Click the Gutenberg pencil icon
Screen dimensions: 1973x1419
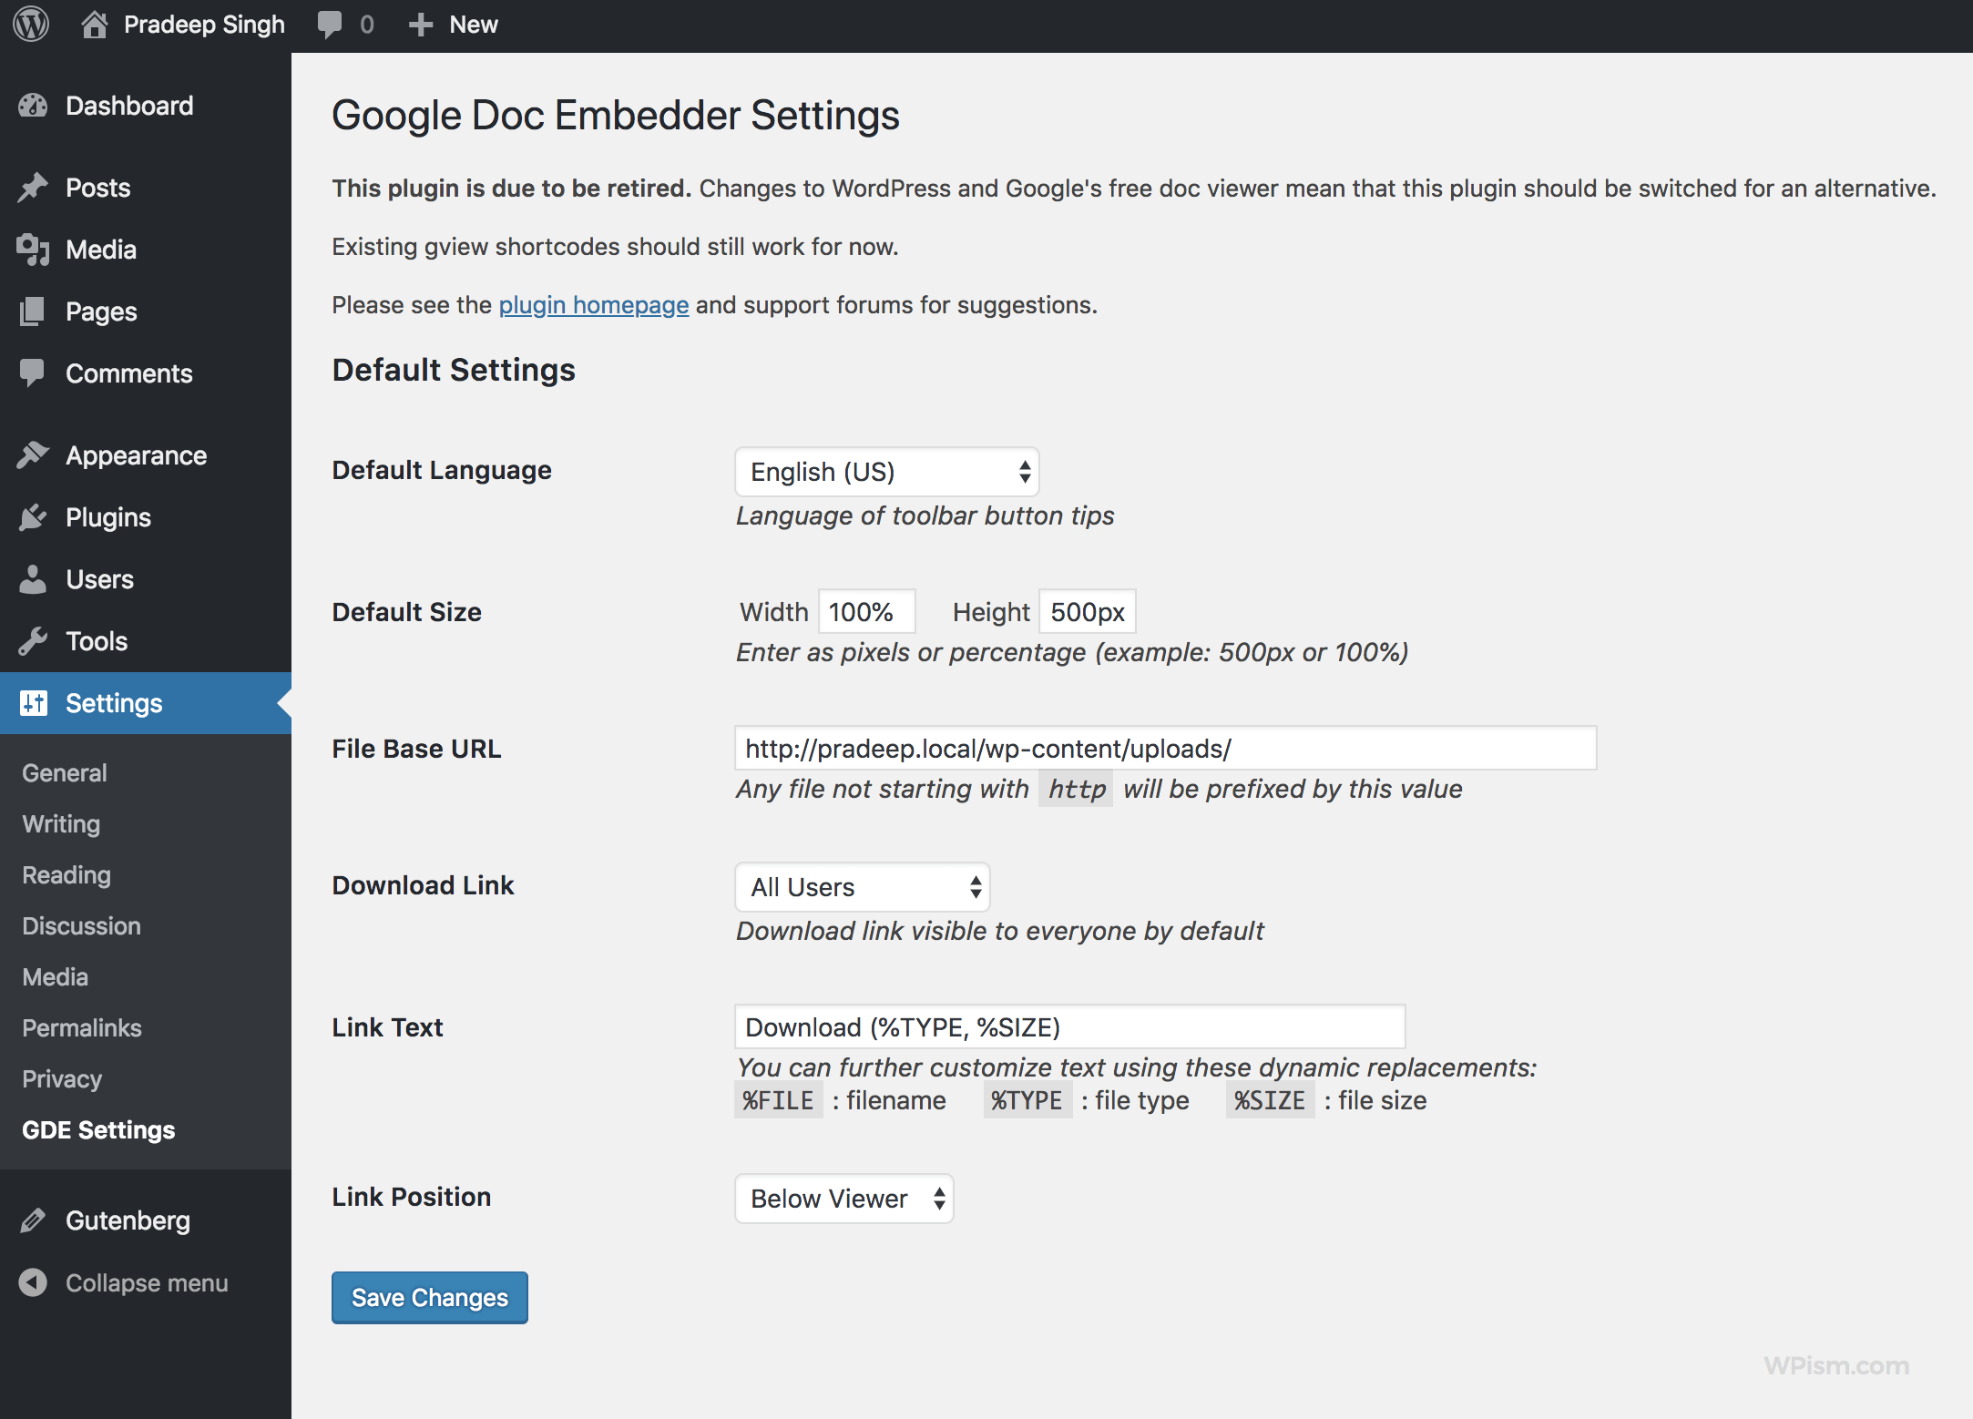[x=33, y=1220]
